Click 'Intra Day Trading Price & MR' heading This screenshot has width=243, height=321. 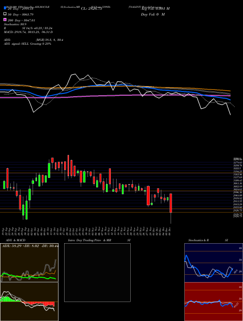tap(89, 240)
